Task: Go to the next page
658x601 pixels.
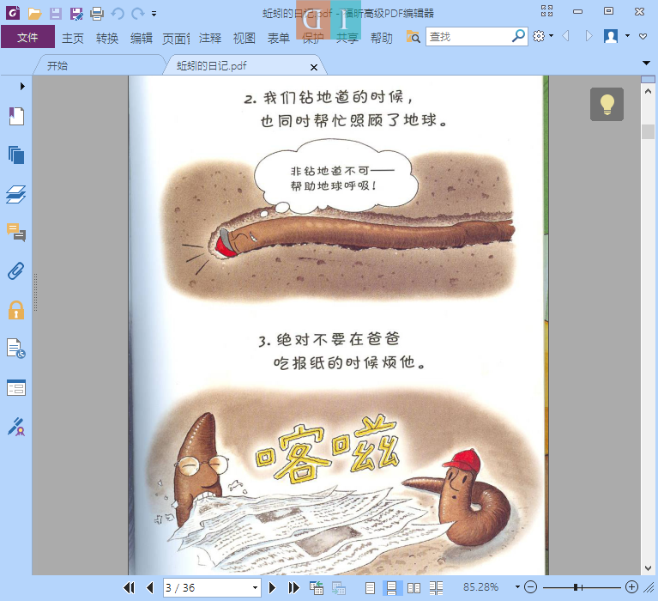Action: 272,587
